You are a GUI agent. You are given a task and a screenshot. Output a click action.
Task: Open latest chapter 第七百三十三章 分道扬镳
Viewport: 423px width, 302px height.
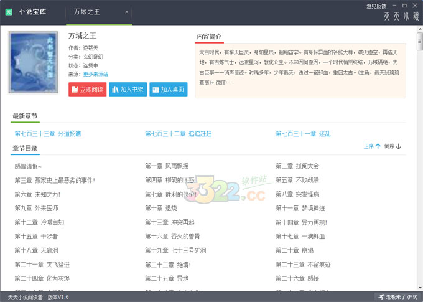(48, 134)
